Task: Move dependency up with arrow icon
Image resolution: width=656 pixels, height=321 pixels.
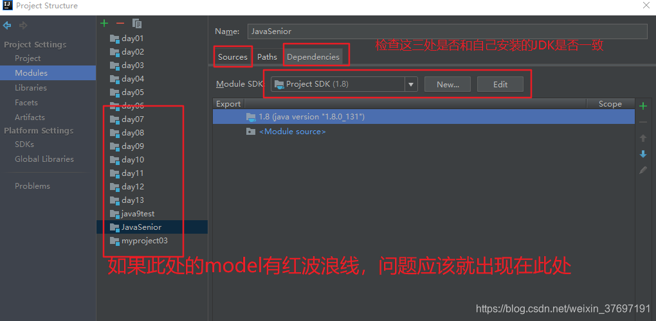Action: [x=643, y=138]
